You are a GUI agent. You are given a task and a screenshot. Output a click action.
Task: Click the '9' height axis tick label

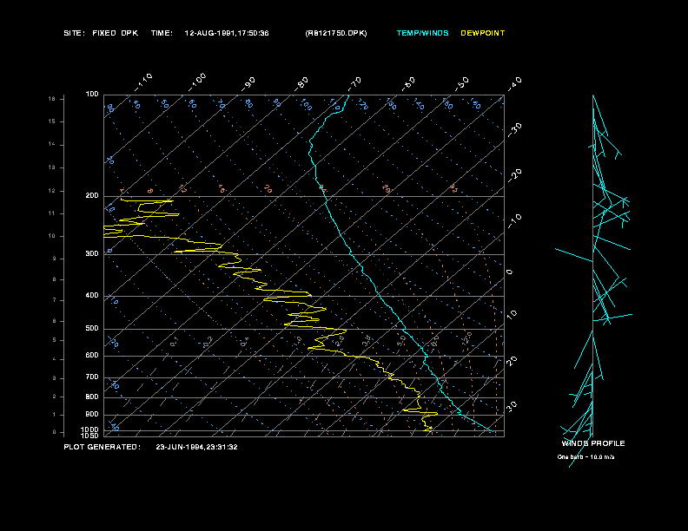(x=55, y=259)
